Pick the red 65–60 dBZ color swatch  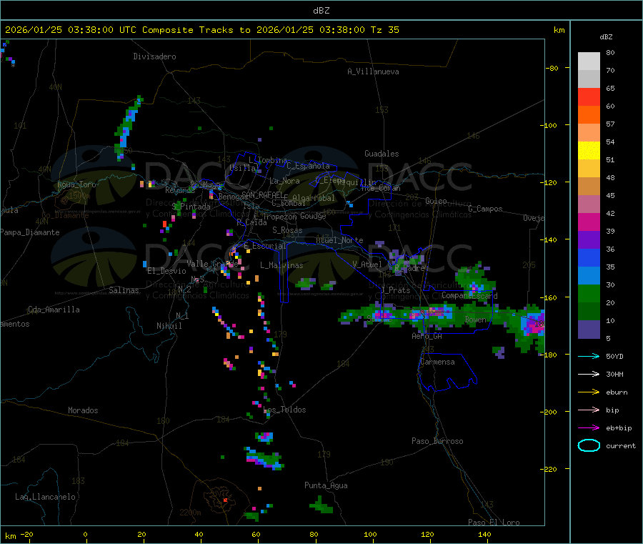(589, 97)
